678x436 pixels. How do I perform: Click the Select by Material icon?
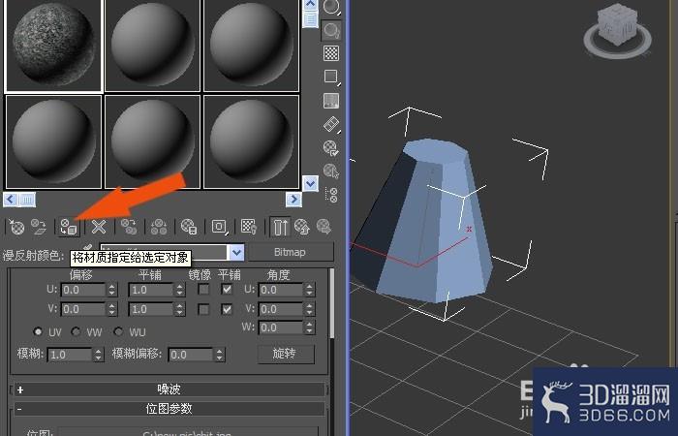click(x=331, y=171)
